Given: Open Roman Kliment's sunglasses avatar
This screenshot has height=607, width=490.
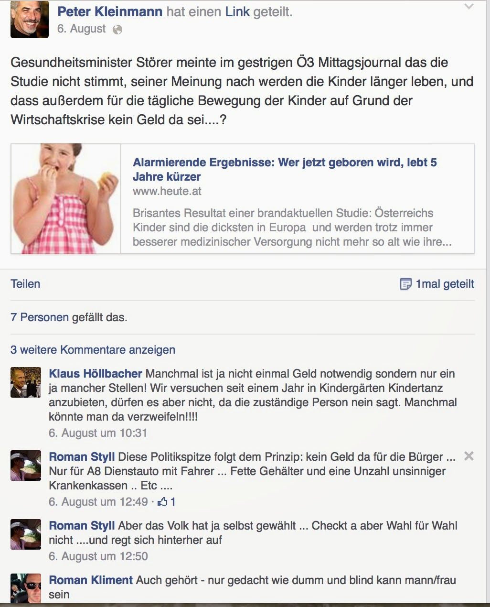Looking at the screenshot, I should [26, 588].
